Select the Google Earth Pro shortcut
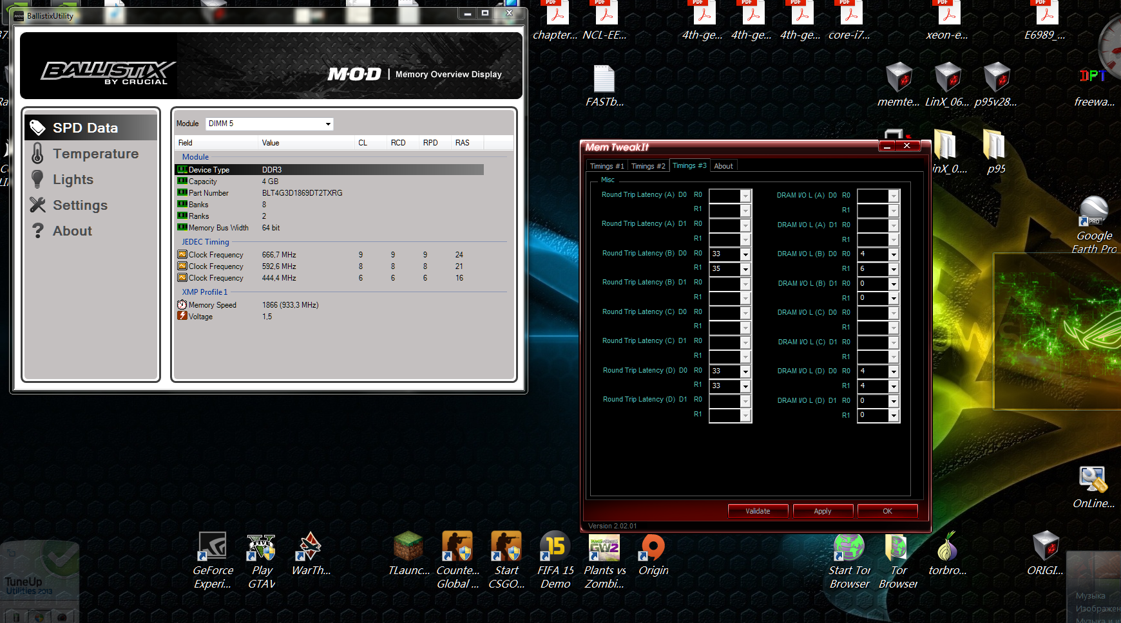1121x623 pixels. [x=1094, y=225]
